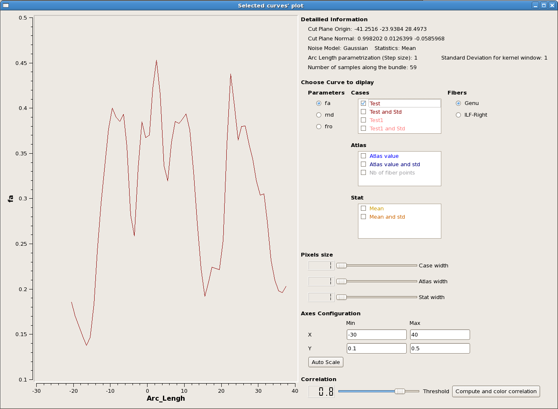The image size is (558, 409).
Task: Click the X axis Min input field
Action: click(x=376, y=335)
